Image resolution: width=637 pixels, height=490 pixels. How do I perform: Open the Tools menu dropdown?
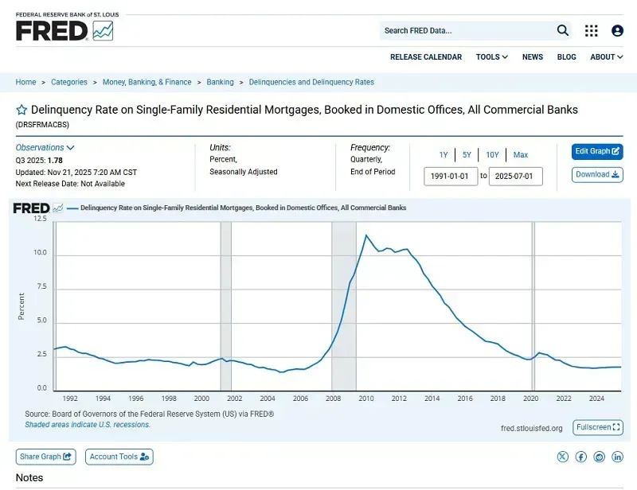491,57
